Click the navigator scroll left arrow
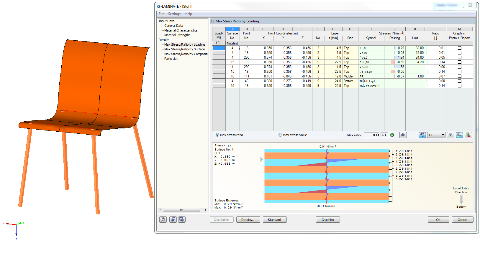The image size is (480, 263). click(x=160, y=210)
